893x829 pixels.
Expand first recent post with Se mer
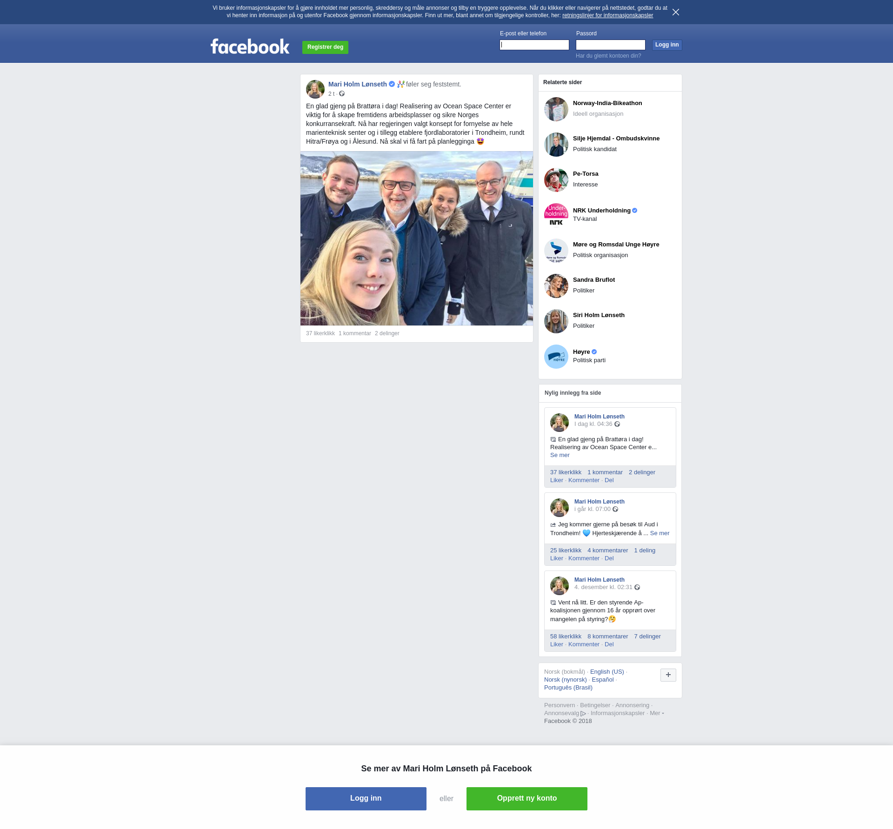pyautogui.click(x=560, y=455)
